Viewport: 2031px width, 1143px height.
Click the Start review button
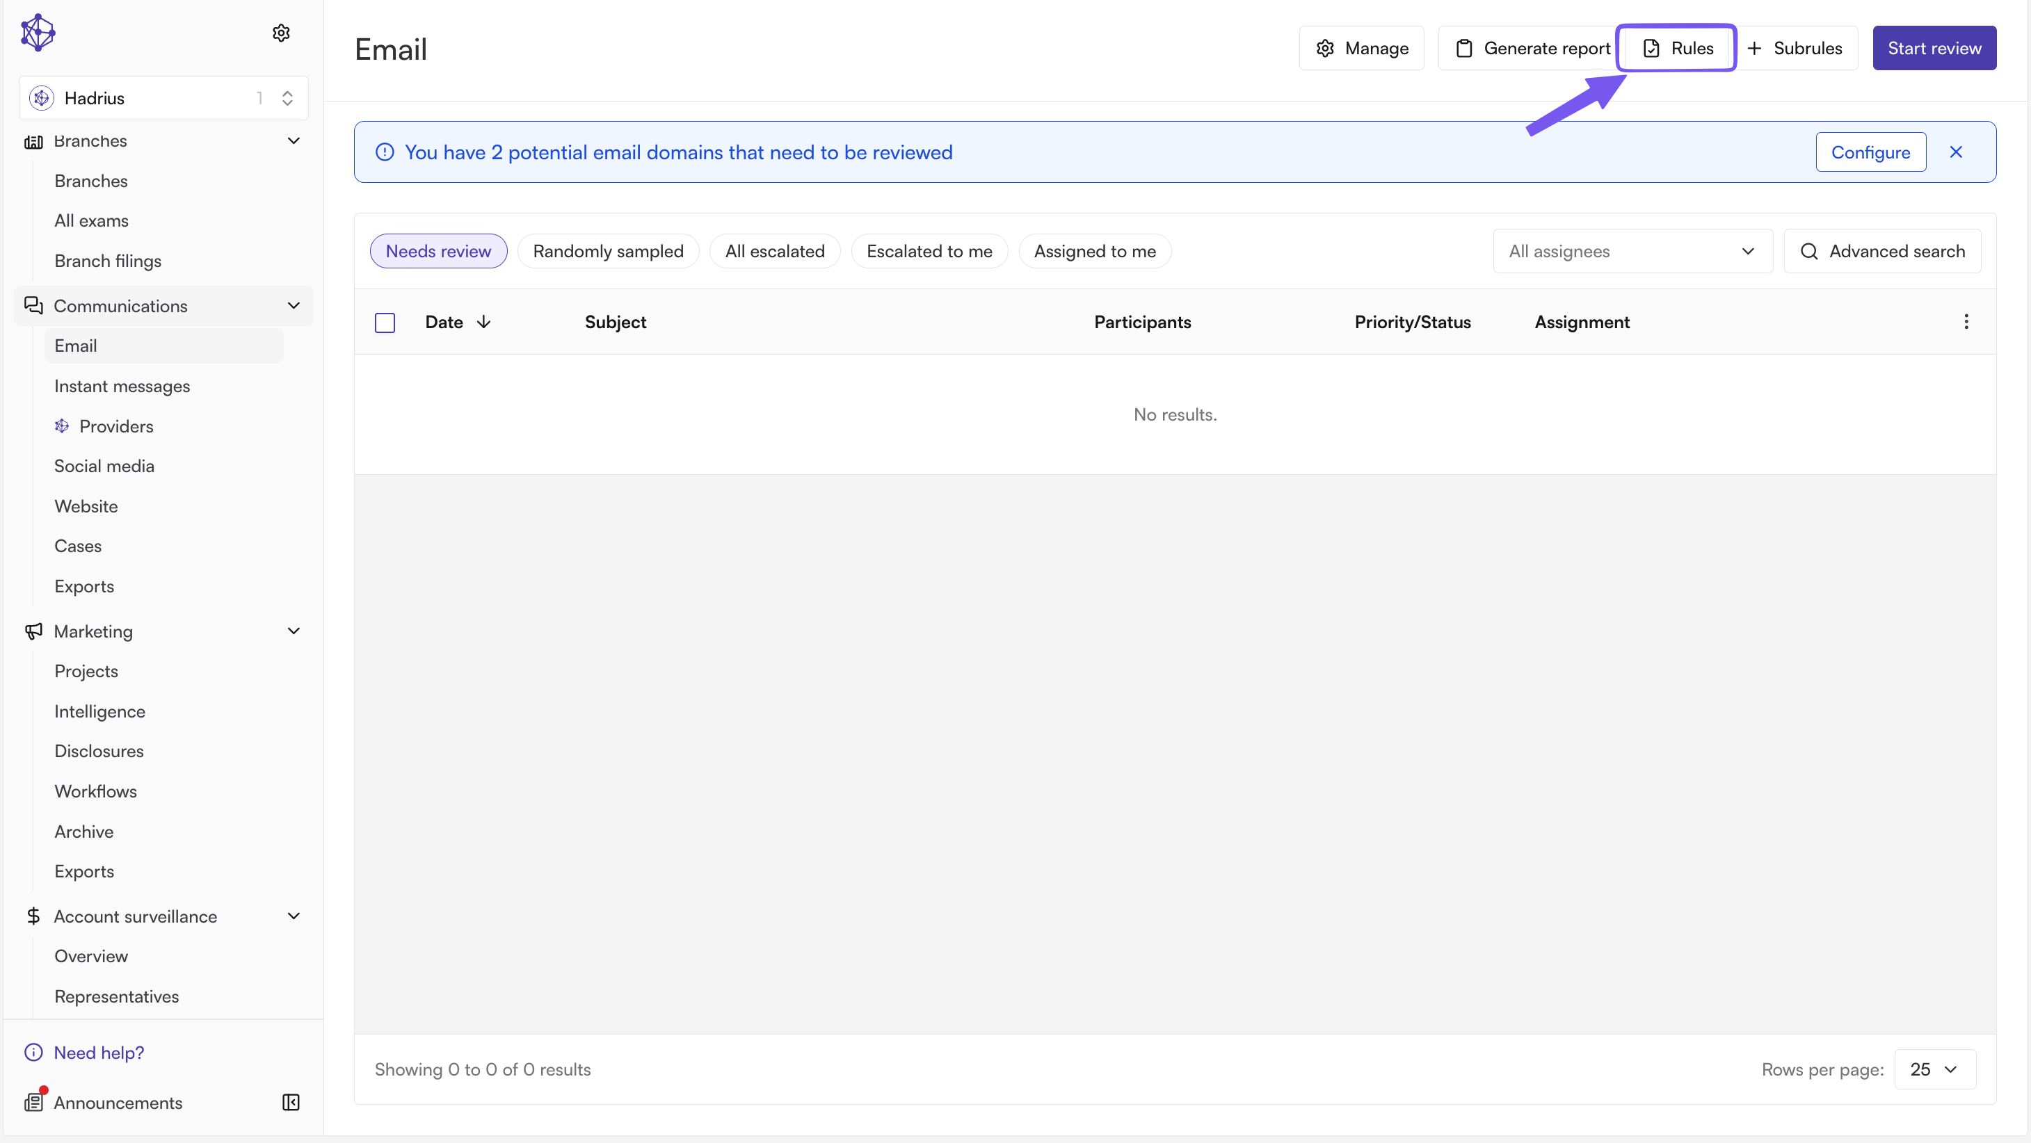(x=1934, y=48)
